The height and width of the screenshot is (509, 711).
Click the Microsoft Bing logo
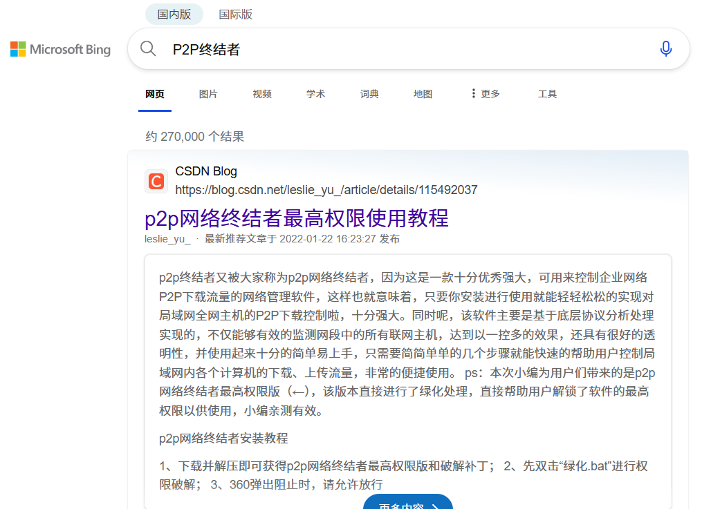pos(60,49)
